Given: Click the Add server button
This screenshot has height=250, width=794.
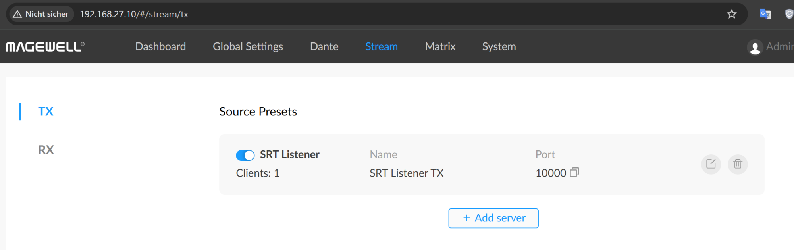Looking at the screenshot, I should click(x=493, y=218).
